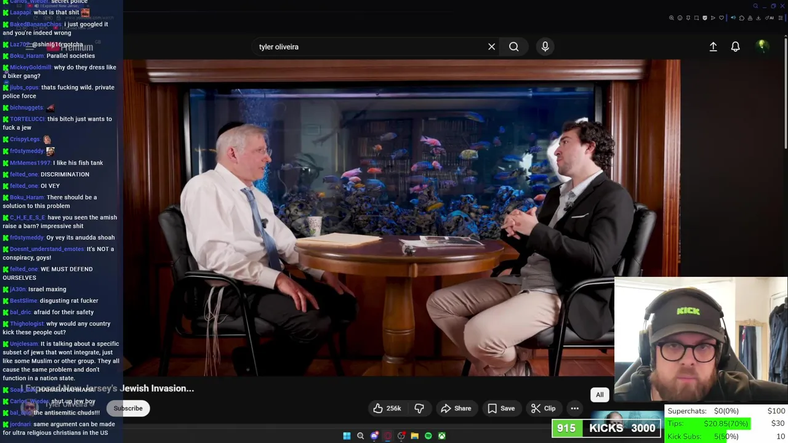Click the YouTube search magnifier button
788x443 pixels.
pos(513,47)
